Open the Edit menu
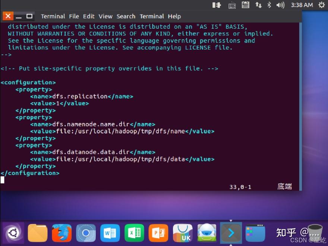Image resolution: width=328 pixels, height=246 pixels. click(89, 16)
